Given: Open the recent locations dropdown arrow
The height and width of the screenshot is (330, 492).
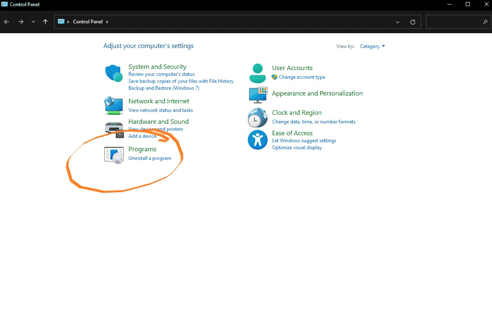Looking at the screenshot, I should 33,22.
